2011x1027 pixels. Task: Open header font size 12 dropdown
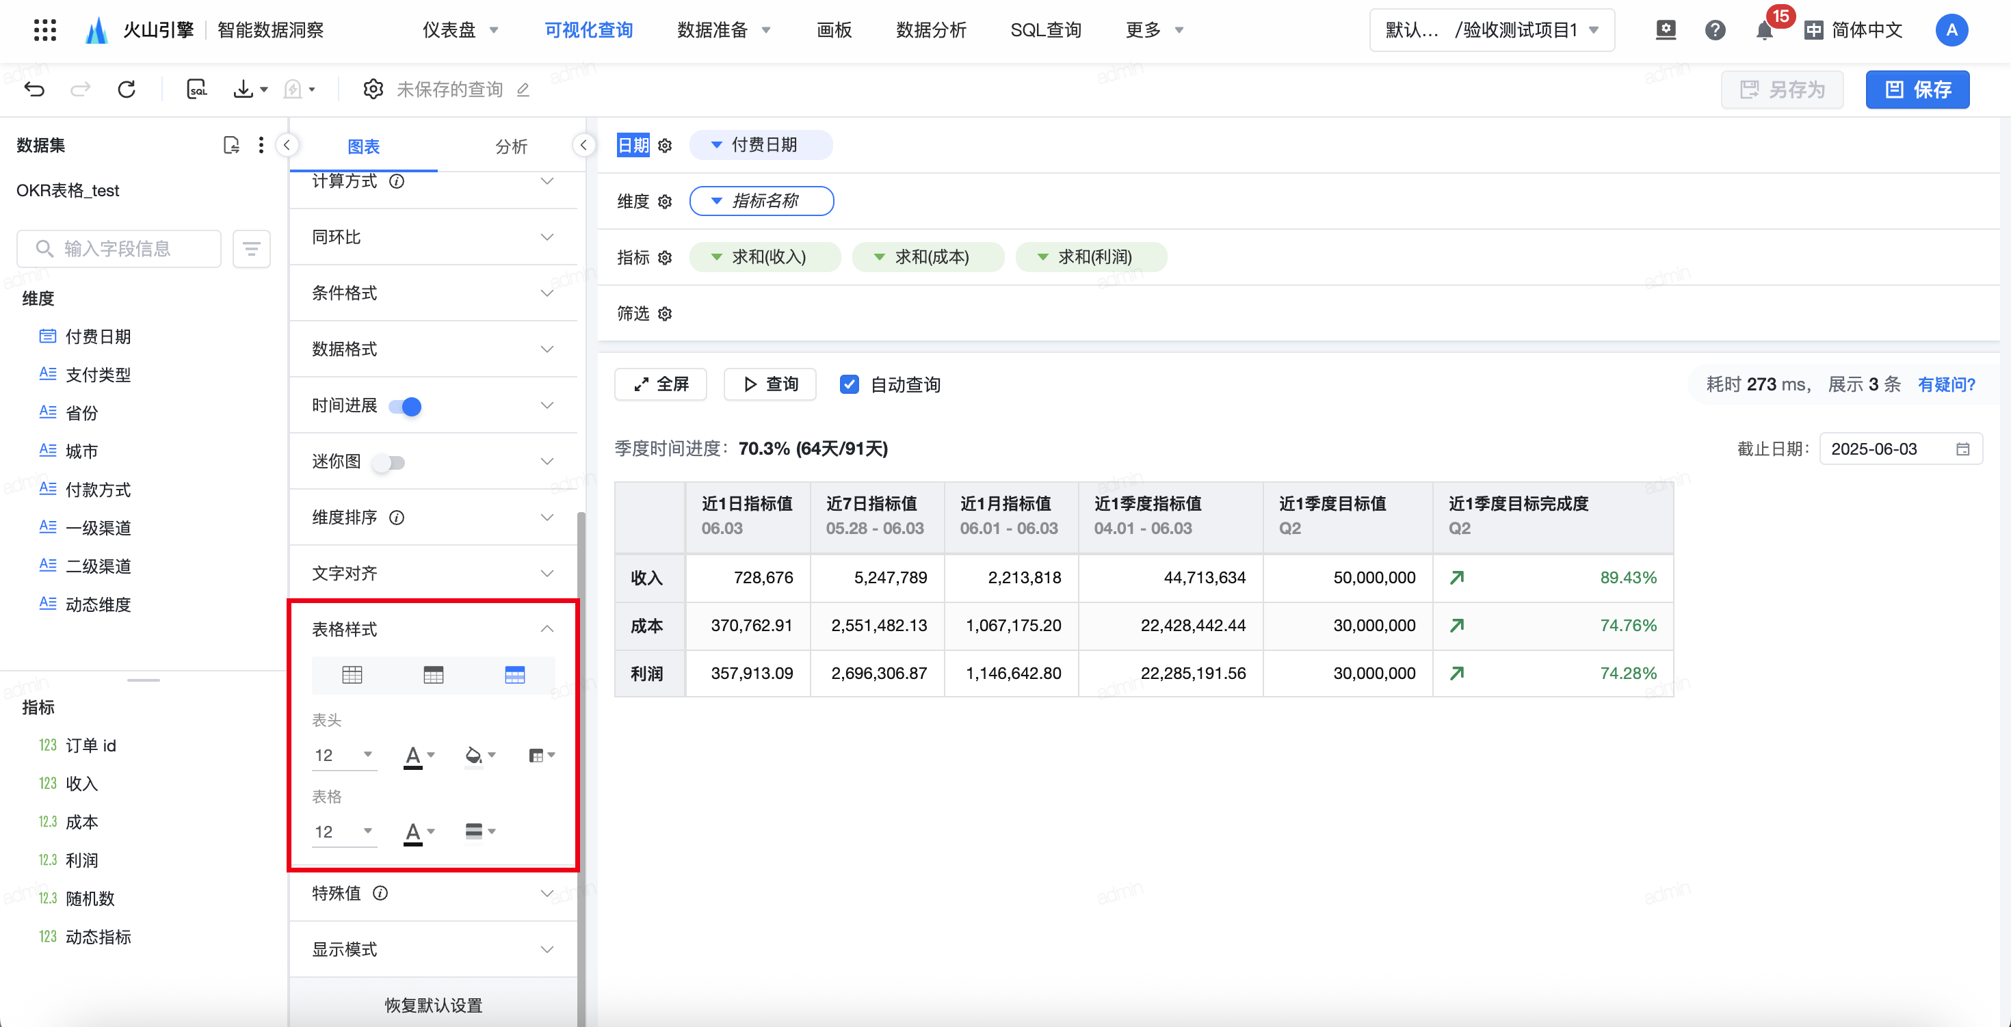click(344, 756)
